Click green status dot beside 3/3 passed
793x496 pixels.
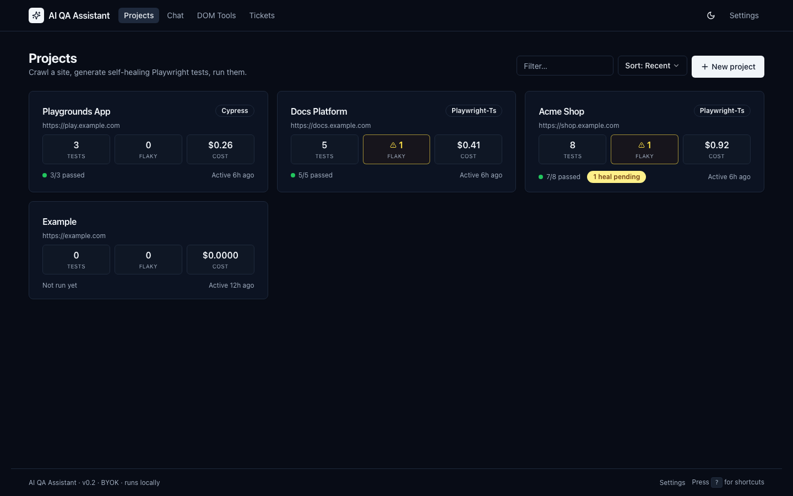point(45,175)
